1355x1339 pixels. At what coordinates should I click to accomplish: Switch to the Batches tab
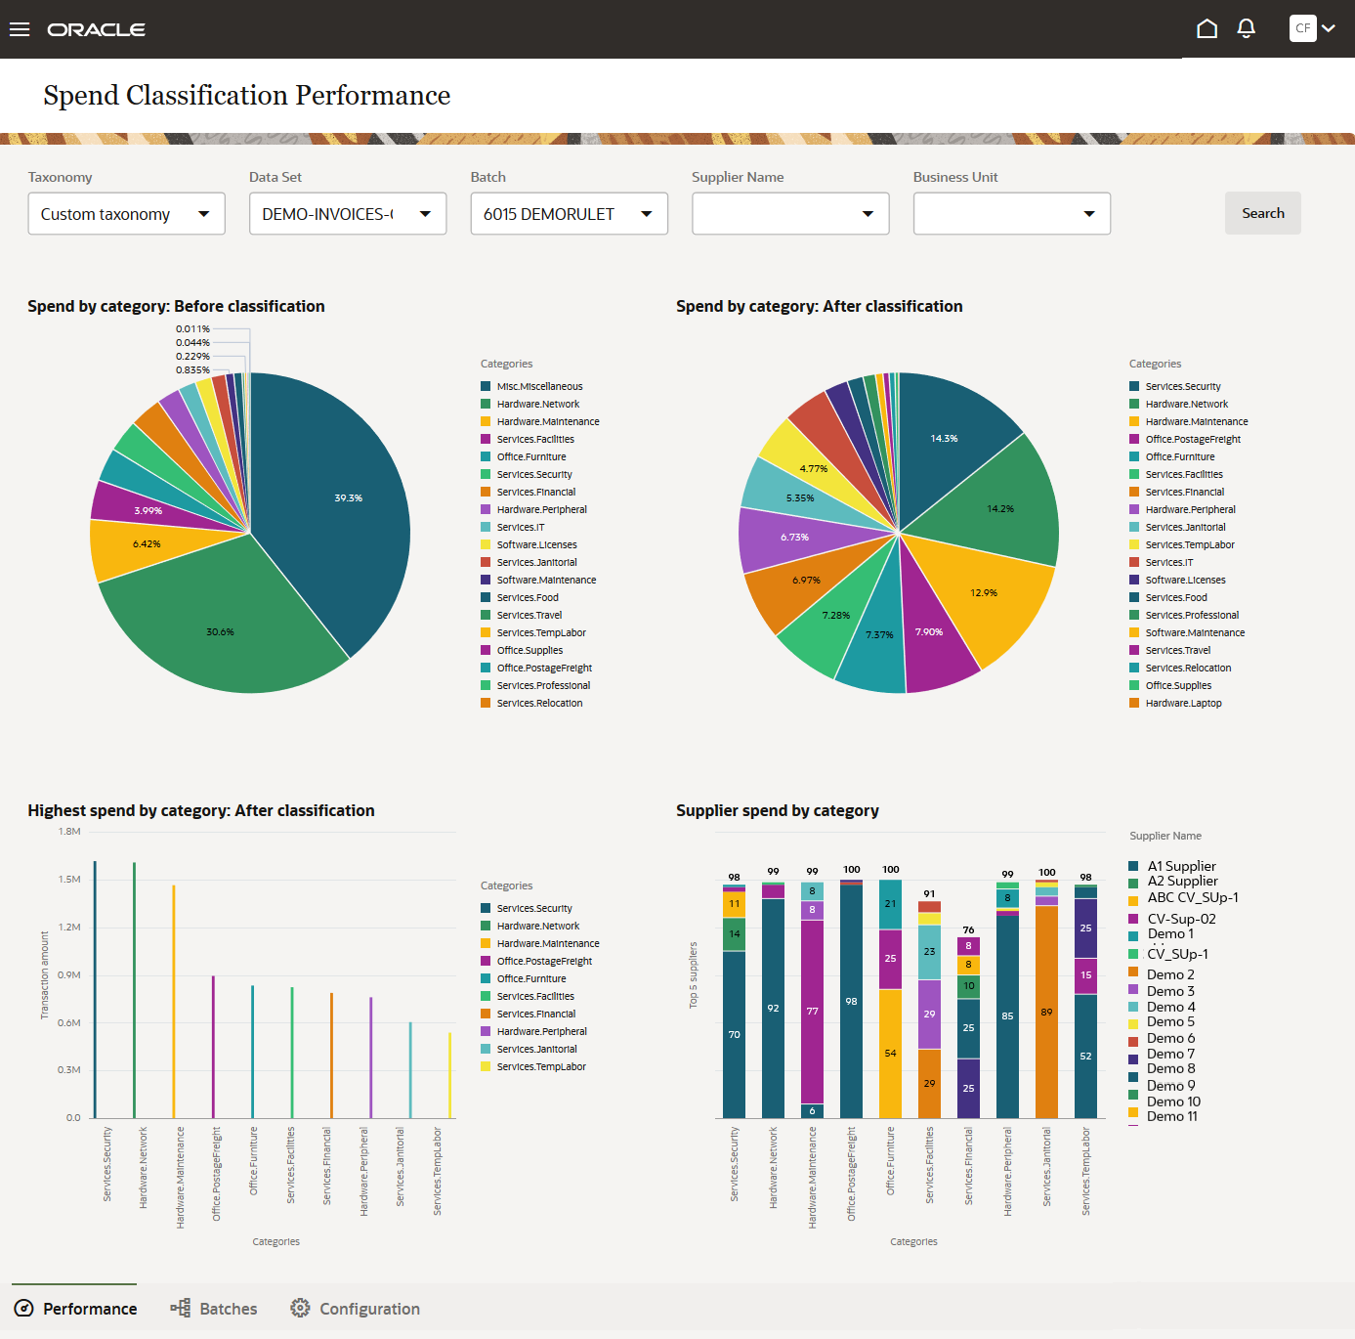pos(228,1309)
